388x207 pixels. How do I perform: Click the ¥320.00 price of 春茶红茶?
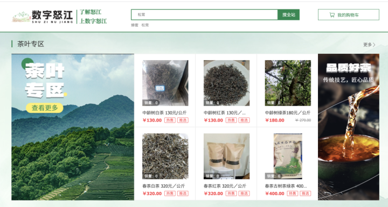(x=213, y=194)
